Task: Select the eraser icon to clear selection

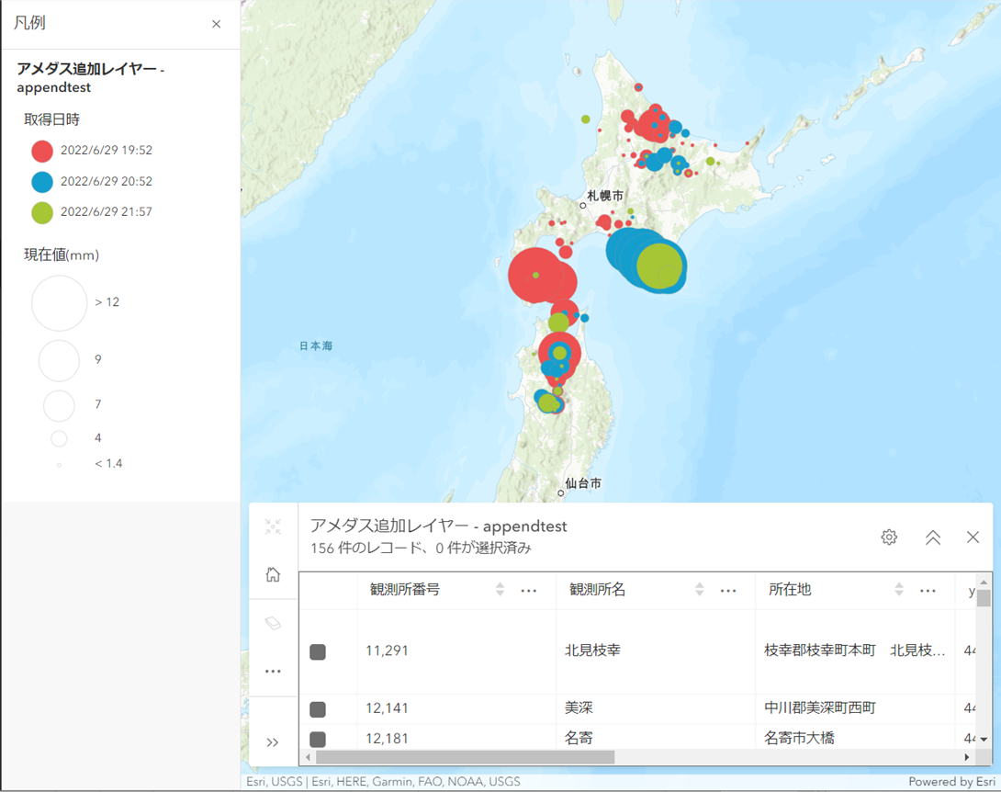Action: tap(273, 621)
